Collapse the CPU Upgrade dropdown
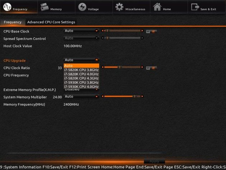Screen dimensions: 226x170 tap(81, 60)
